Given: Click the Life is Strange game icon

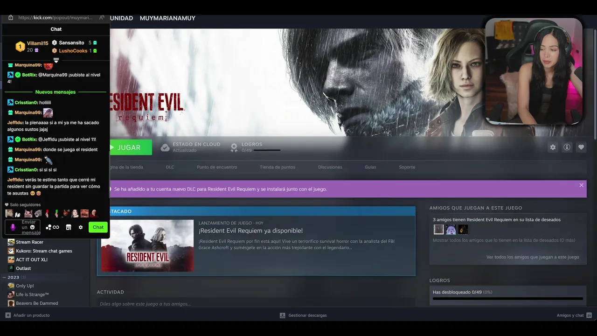Looking at the screenshot, I should tap(11, 294).
